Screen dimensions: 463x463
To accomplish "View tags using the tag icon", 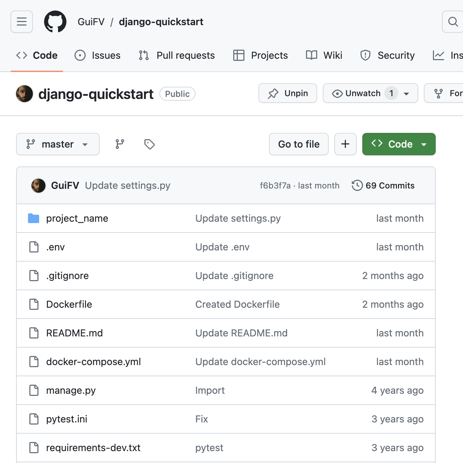I will click(150, 144).
